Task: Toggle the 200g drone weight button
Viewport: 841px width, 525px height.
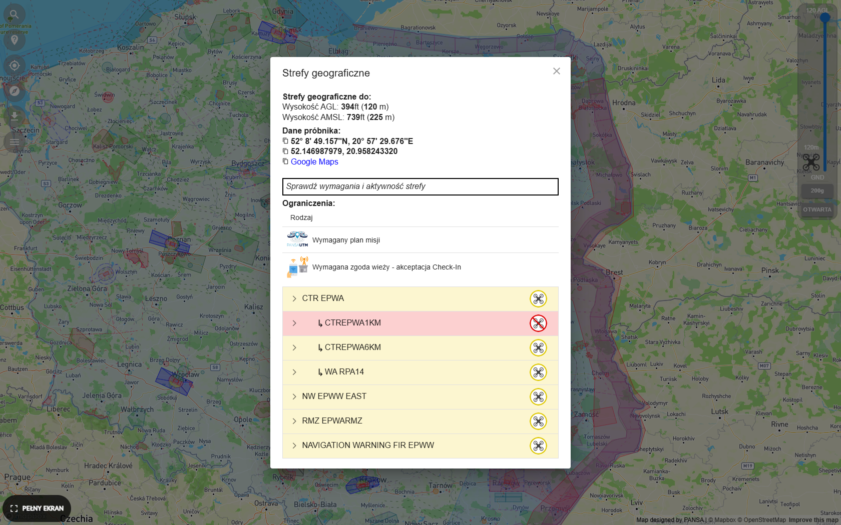Action: (x=817, y=190)
